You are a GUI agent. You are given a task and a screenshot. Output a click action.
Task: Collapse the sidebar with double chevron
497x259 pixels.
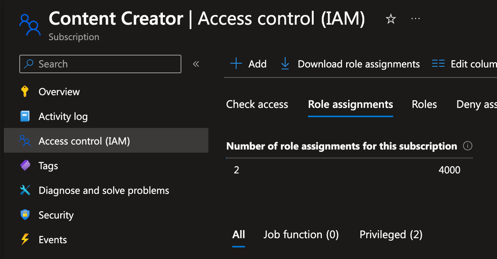[196, 64]
